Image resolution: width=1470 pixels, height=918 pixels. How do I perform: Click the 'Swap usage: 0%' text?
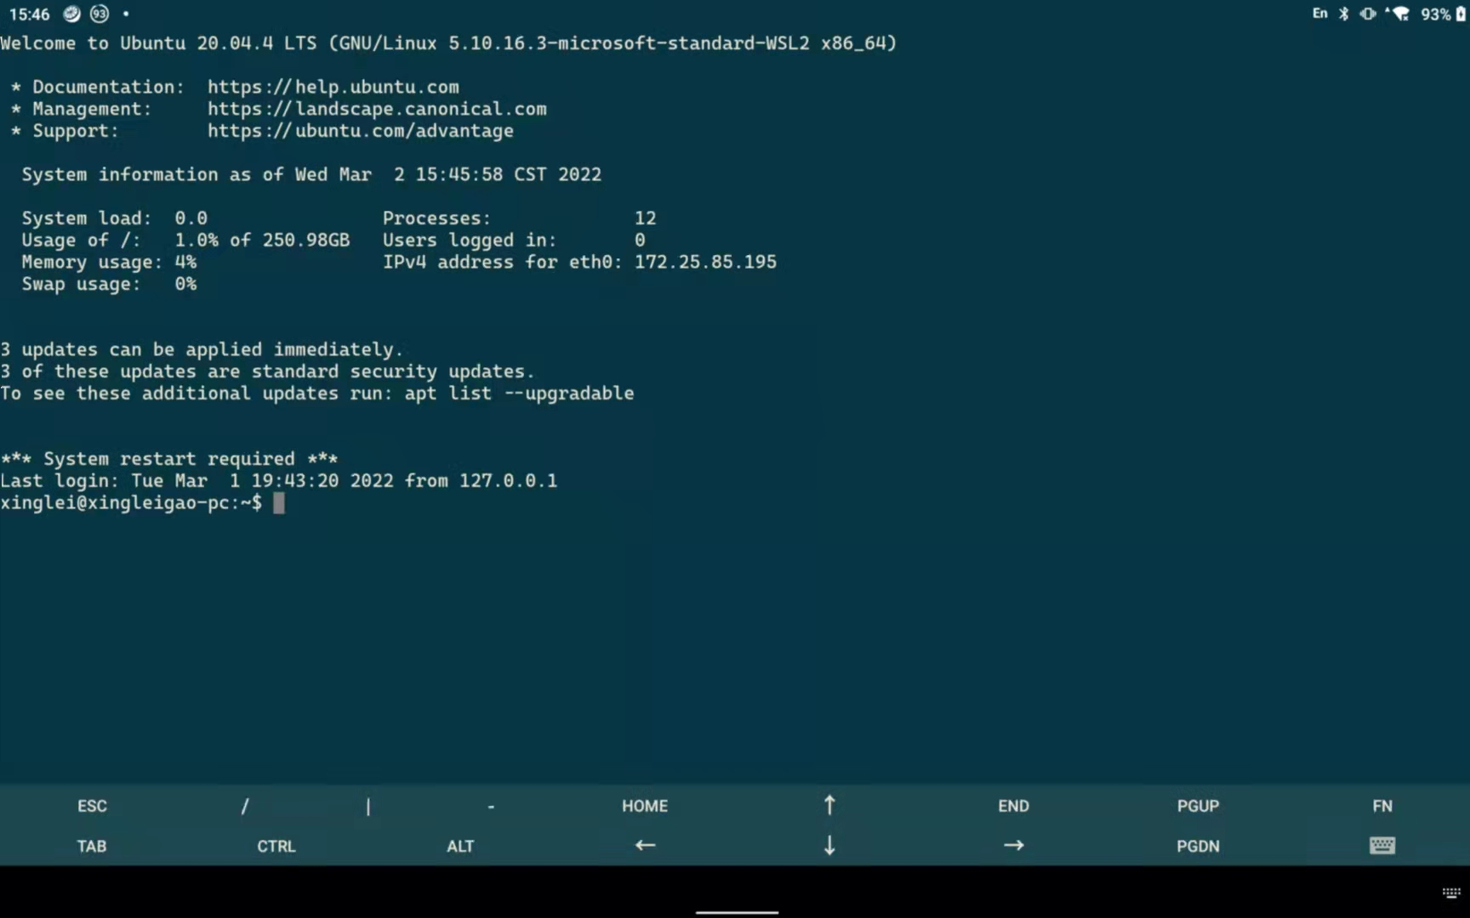(109, 284)
